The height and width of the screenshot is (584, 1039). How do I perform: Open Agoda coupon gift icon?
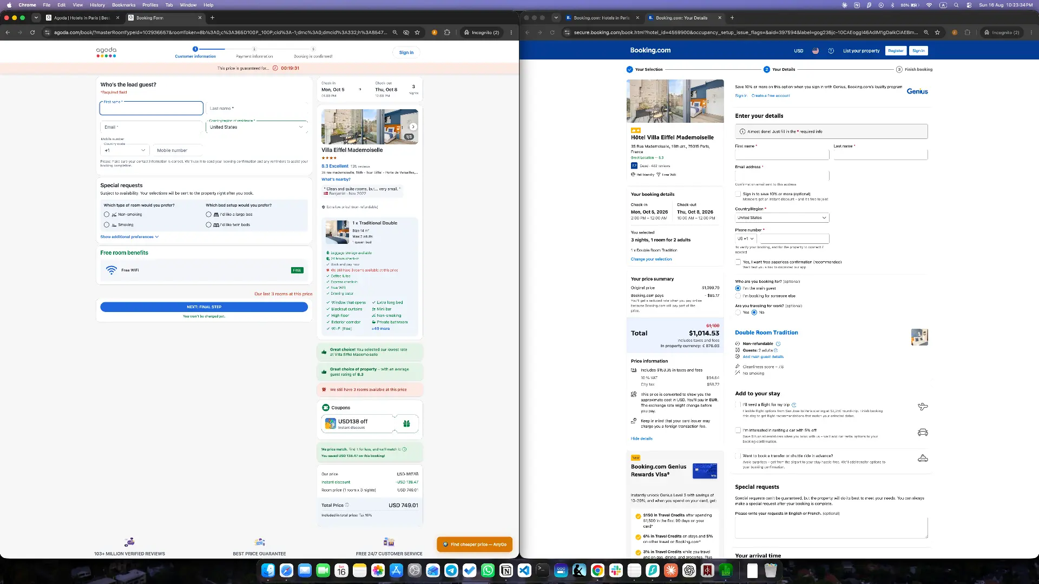tap(406, 424)
